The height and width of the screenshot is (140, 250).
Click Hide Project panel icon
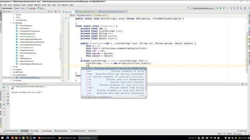tap(59, 12)
